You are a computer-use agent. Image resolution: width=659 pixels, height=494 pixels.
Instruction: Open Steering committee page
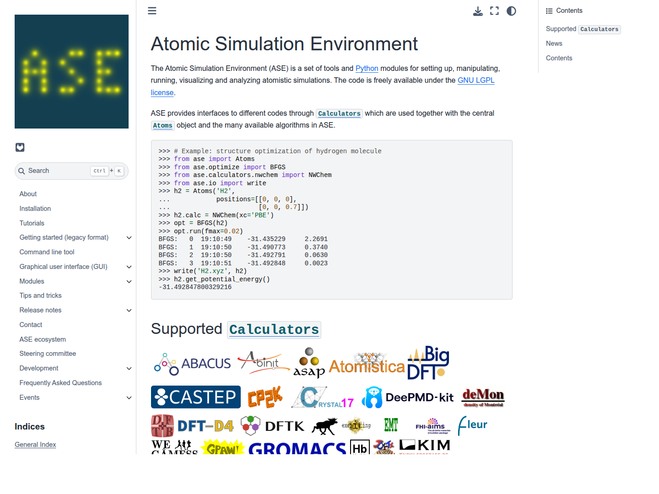[x=48, y=354]
